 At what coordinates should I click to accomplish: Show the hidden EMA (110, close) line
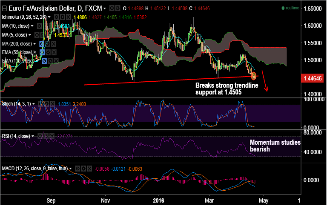(x=44, y=61)
